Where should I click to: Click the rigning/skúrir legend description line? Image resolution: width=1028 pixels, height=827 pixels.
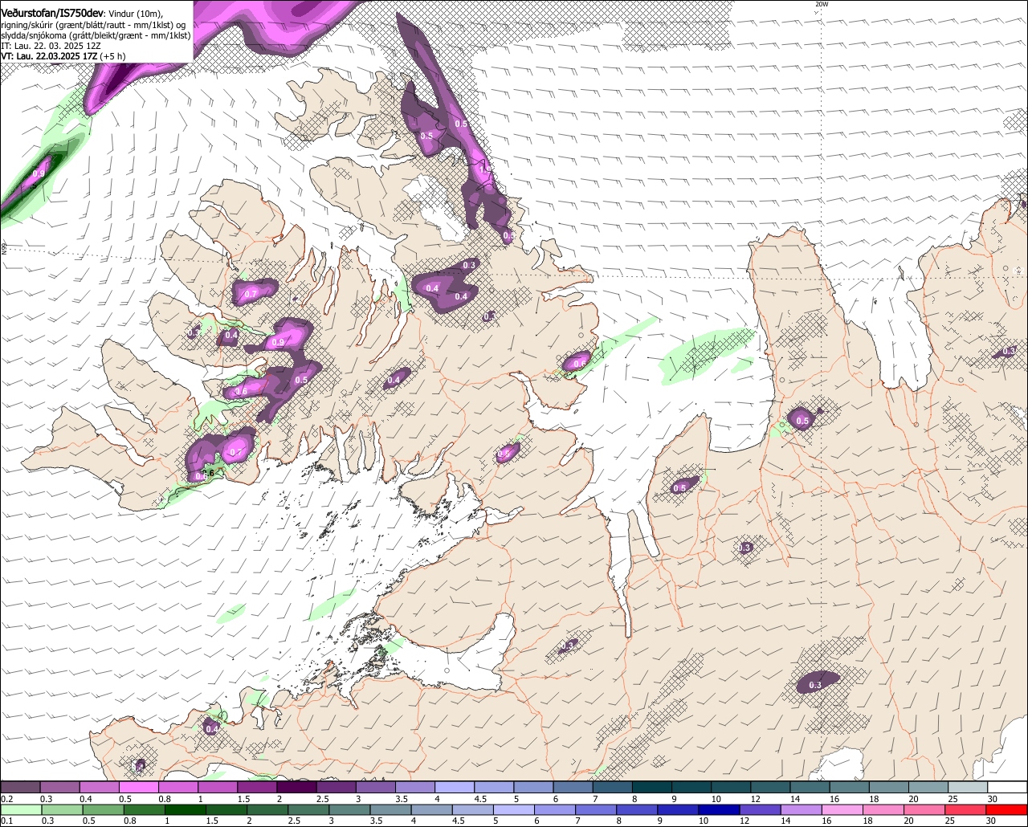[x=93, y=25]
